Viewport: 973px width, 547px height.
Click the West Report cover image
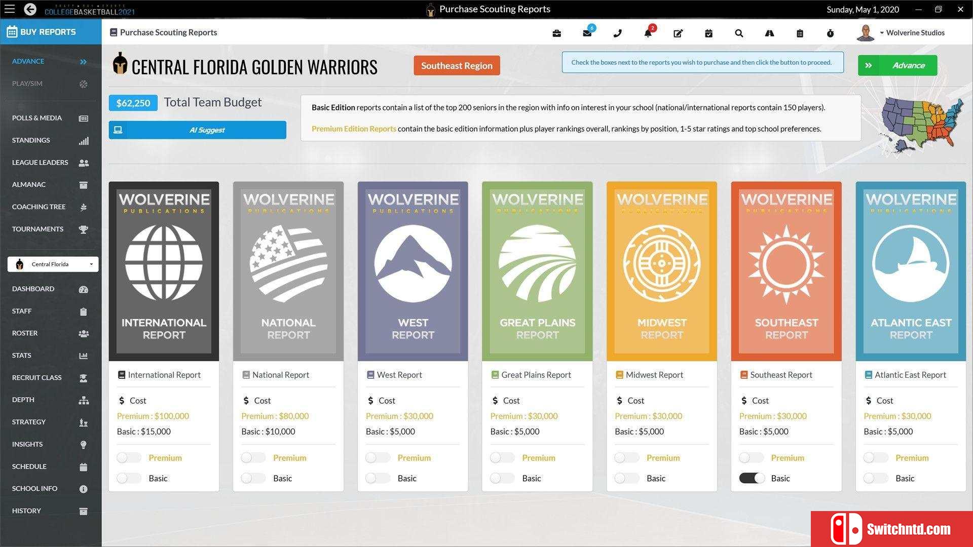(413, 271)
